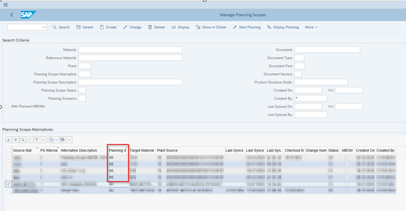Click Start Planning in the toolbar
The image size is (406, 211).
pyautogui.click(x=246, y=27)
